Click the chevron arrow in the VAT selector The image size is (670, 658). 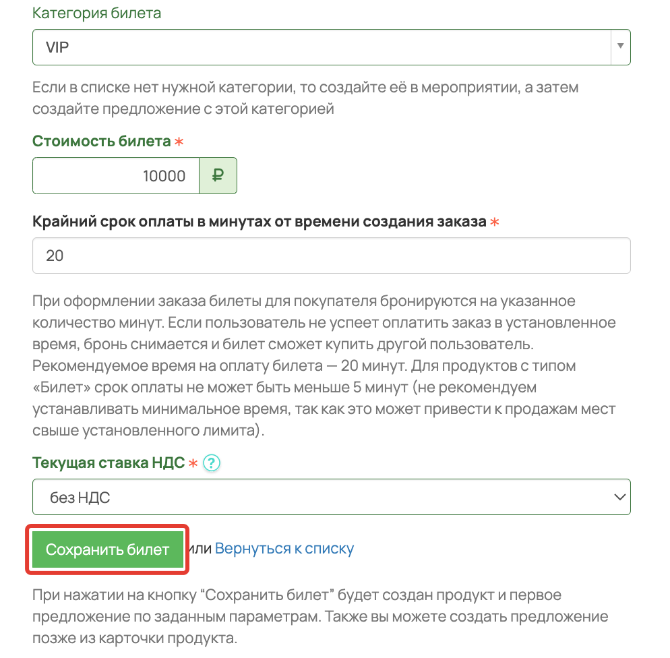pos(619,497)
